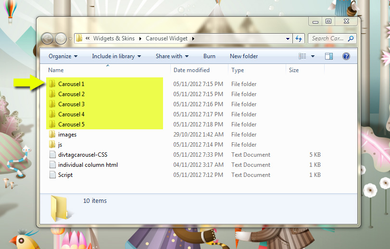
Task: Click Widgets & Skins in the address breadcrumb
Action: 114,38
